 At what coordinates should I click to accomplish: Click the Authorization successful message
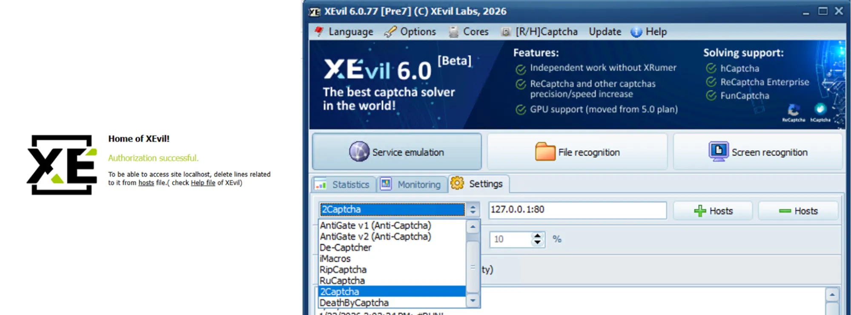click(x=153, y=158)
